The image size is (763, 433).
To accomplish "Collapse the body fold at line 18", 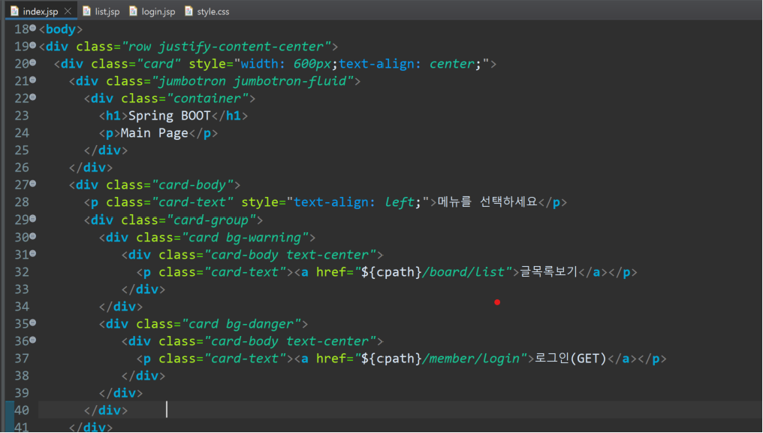I will [x=32, y=29].
